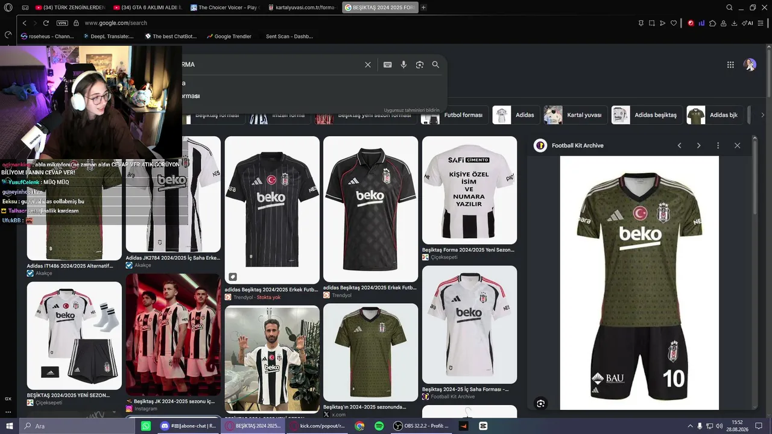Switch to the GTA 6 YouTube tab
This screenshot has height=434, width=772.
148,7
